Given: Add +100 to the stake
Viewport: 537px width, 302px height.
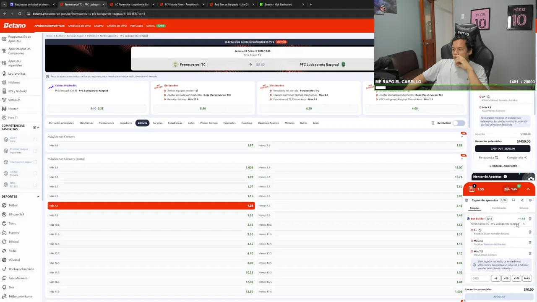Looking at the screenshot, I should tap(516, 278).
